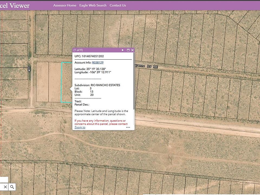This screenshot has width=260, height=195.
Task: Click the 4011 road label
Action: click(29, 69)
